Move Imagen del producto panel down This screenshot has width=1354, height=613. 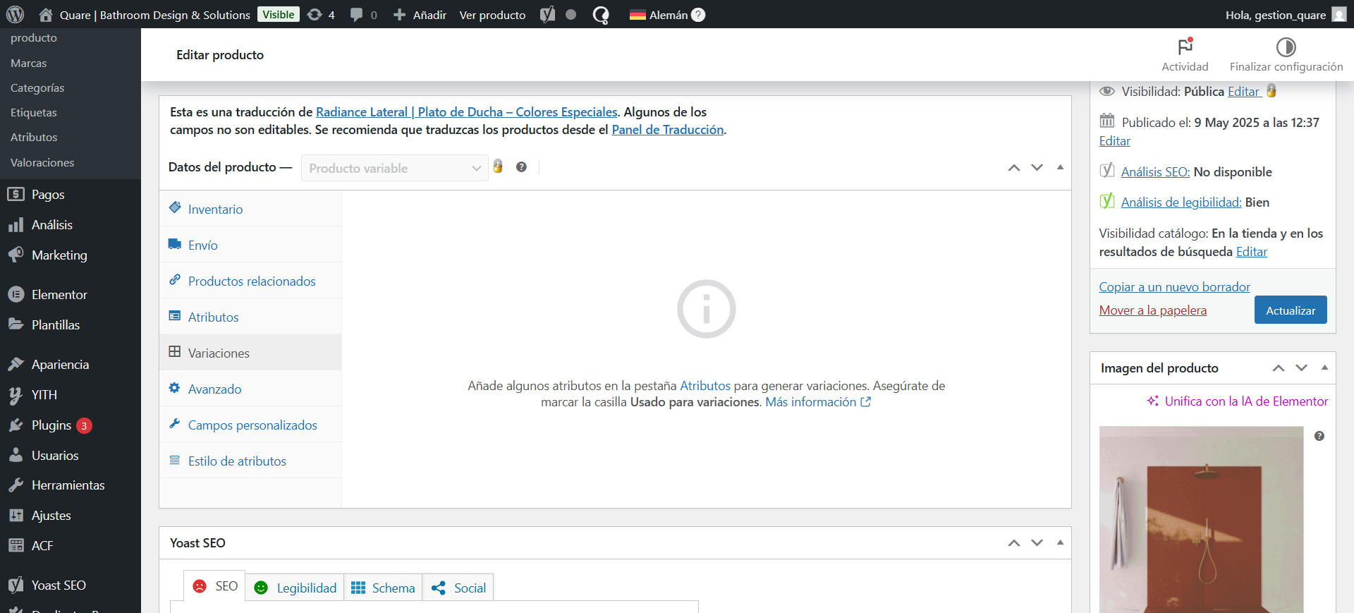click(x=1302, y=368)
